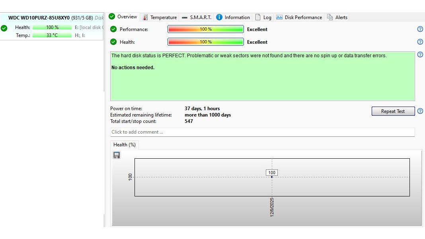Click the save icon above the health chart
The width and height of the screenshot is (425, 239).
coord(117,155)
